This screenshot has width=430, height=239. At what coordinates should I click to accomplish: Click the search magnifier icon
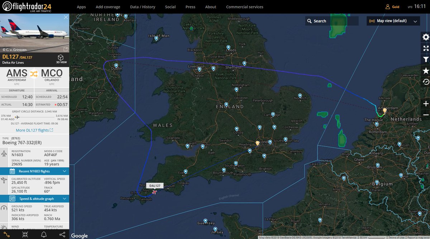tap(310, 21)
